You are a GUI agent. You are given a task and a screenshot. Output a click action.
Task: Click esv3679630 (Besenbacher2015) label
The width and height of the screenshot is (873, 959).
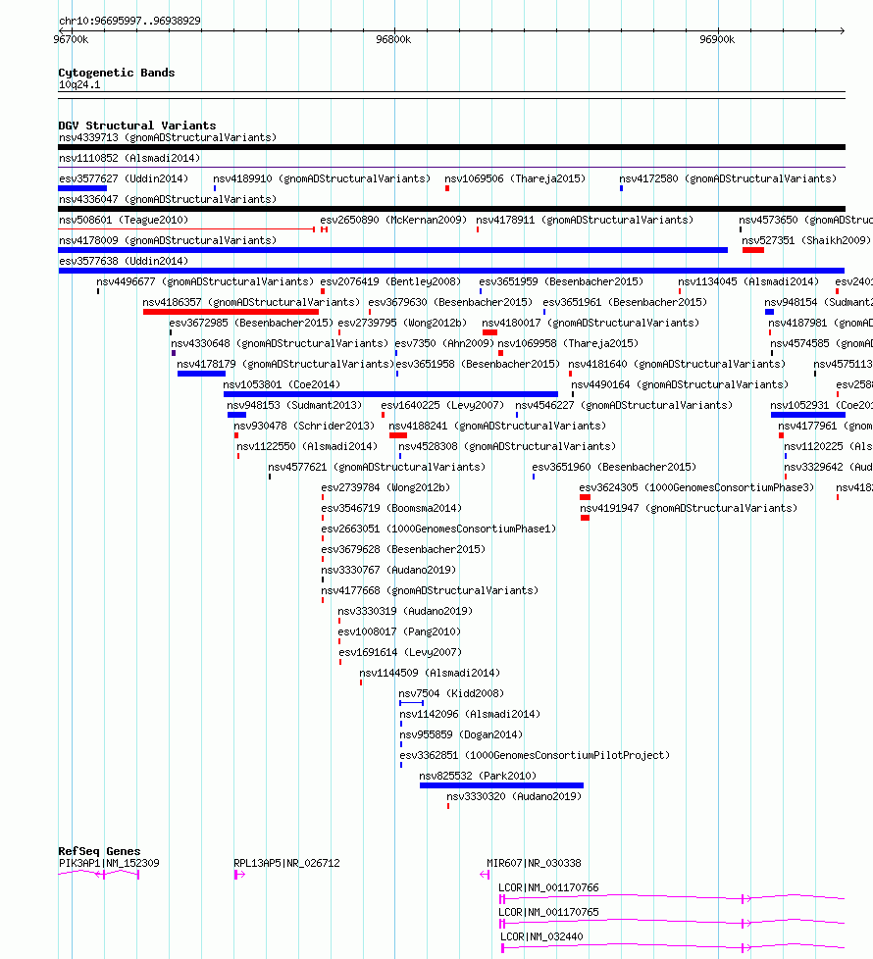tap(450, 303)
